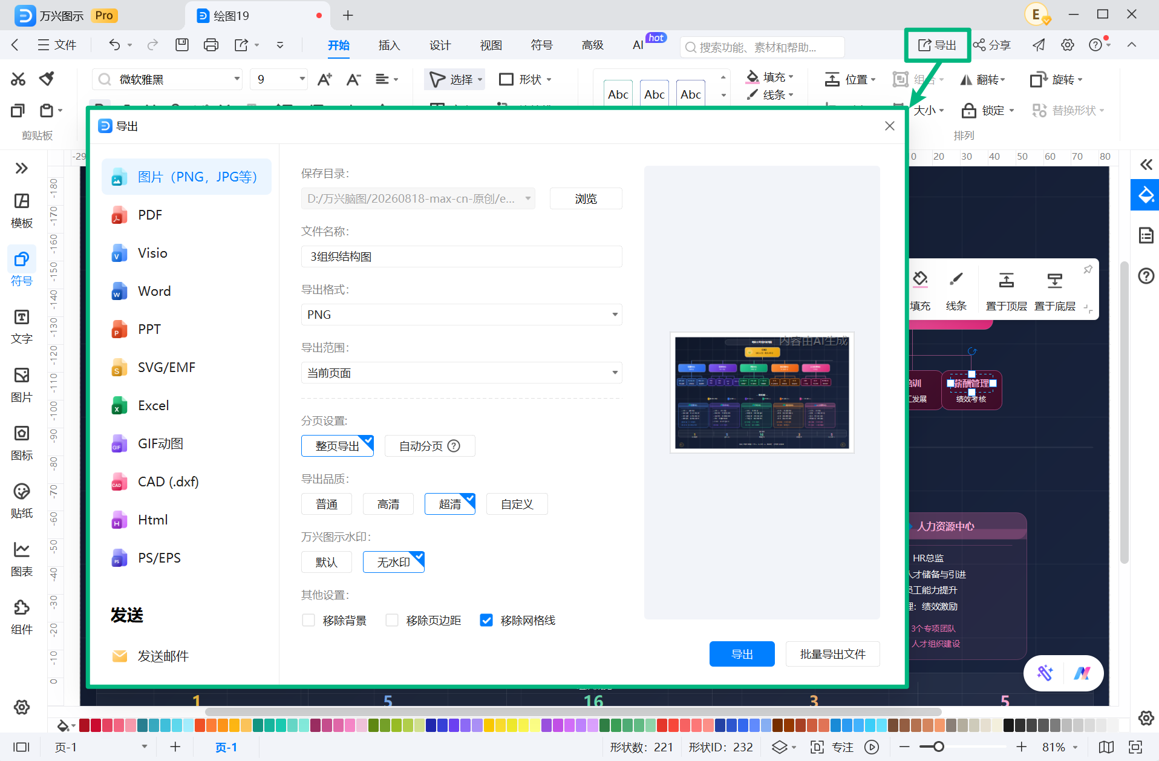1159x761 pixels.
Task: Select the format painter brush icon
Action: click(47, 79)
